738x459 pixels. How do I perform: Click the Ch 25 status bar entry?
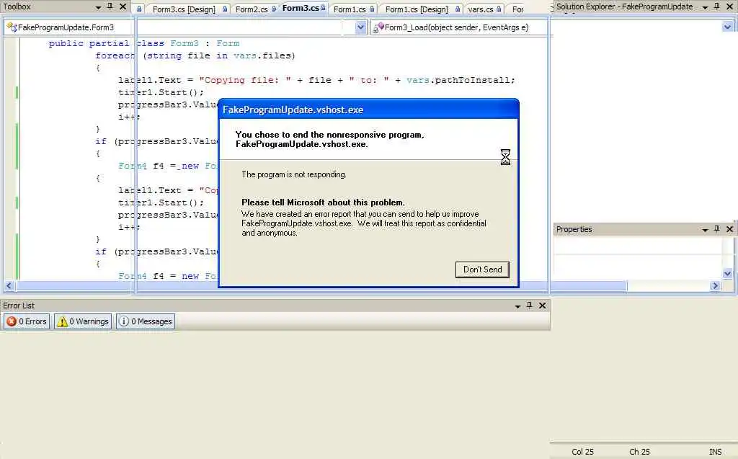640,452
